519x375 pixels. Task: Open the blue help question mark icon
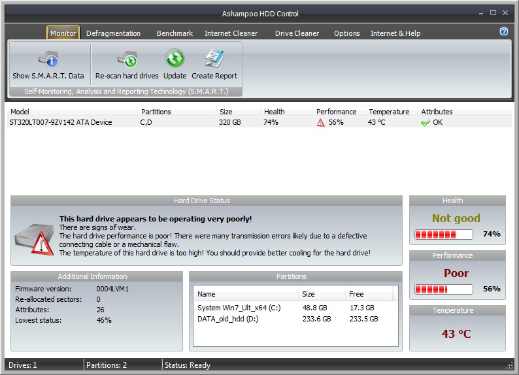pyautogui.click(x=504, y=31)
